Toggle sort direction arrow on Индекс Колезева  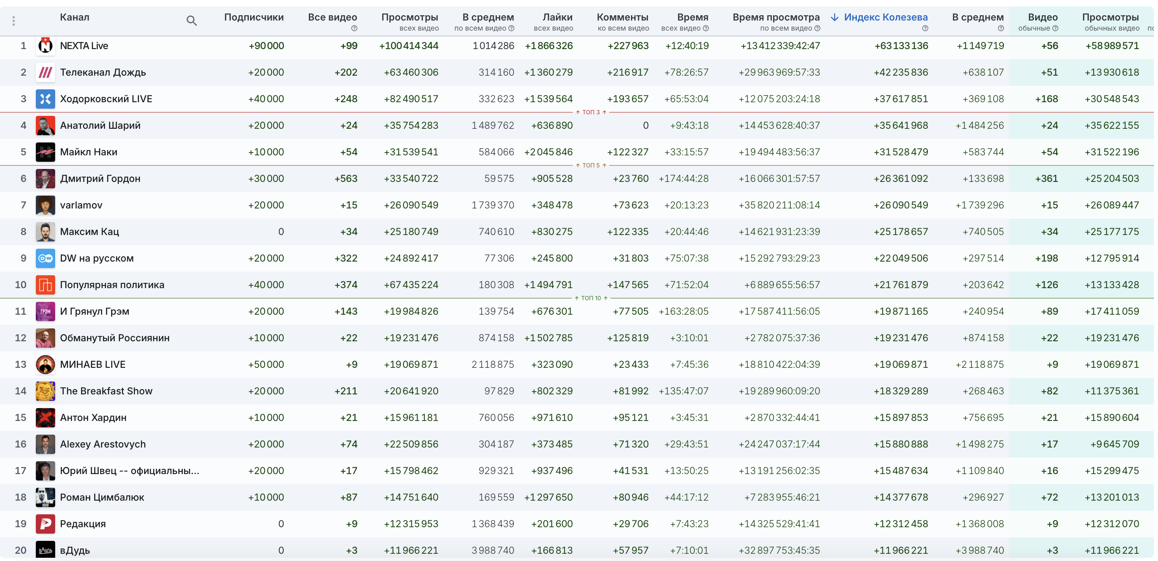coord(835,18)
